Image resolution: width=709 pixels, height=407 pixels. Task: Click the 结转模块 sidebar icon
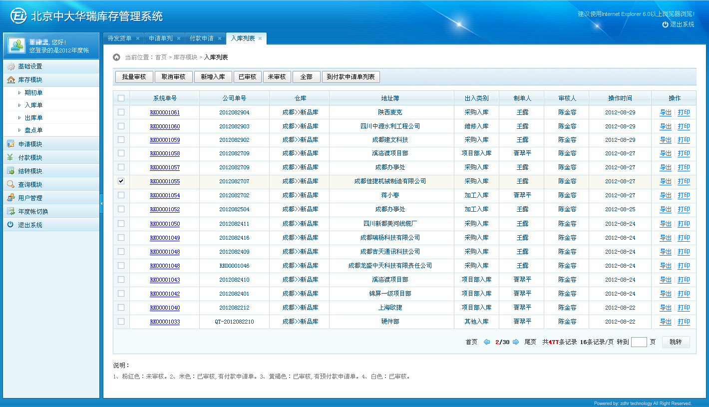tap(11, 171)
